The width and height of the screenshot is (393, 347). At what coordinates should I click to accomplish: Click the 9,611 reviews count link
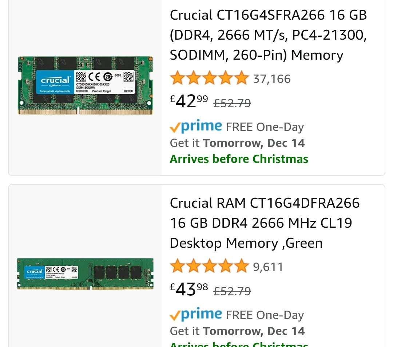coord(268,266)
